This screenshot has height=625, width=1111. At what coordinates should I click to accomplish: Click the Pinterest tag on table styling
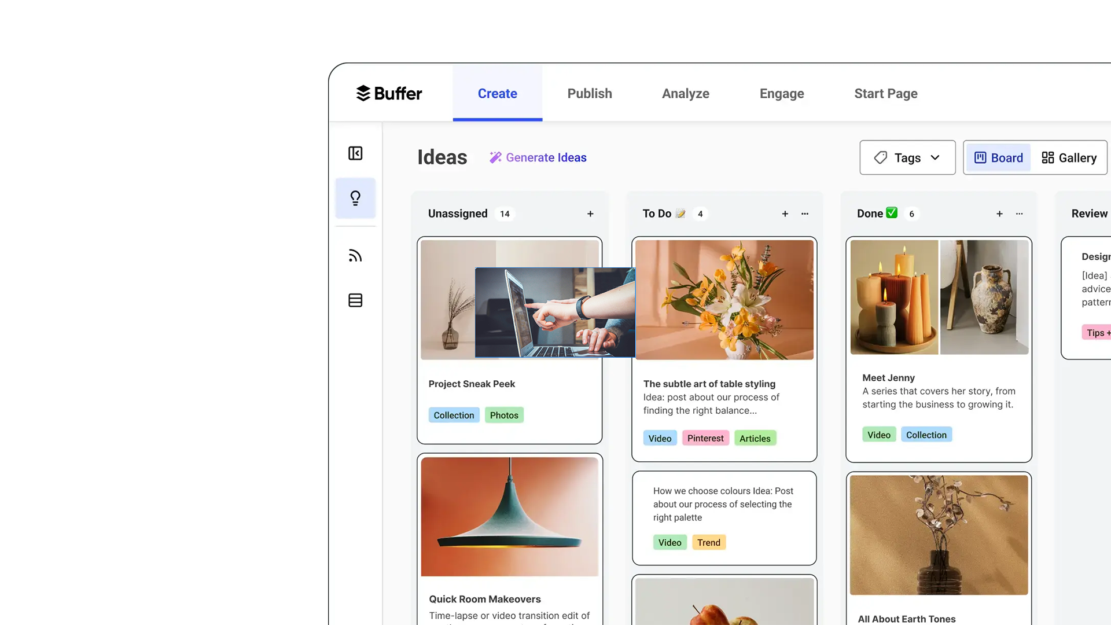click(x=705, y=438)
